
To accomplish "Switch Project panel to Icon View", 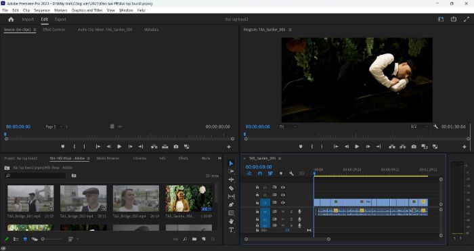I will pos(25,239).
